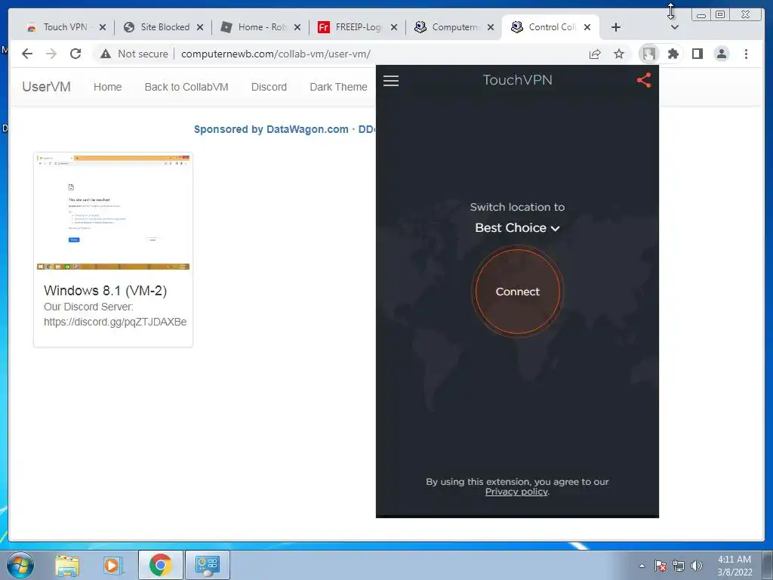Close the Home - Roblox tab

[297, 27]
